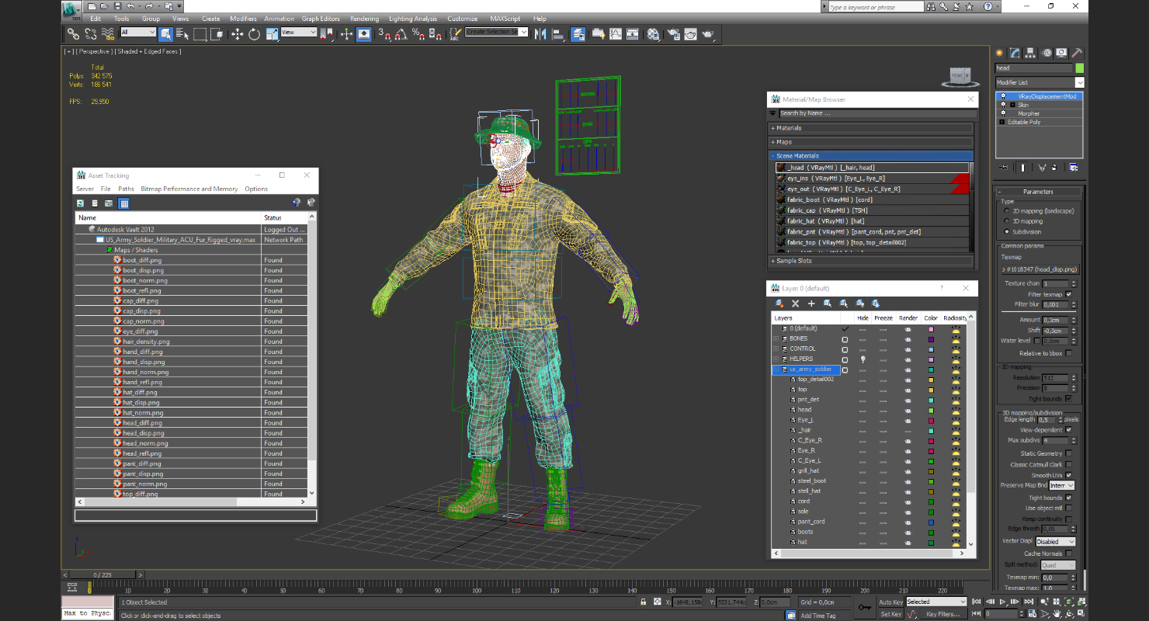Click the Set Key key icon
Image resolution: width=1149 pixels, height=621 pixels.
(864, 608)
